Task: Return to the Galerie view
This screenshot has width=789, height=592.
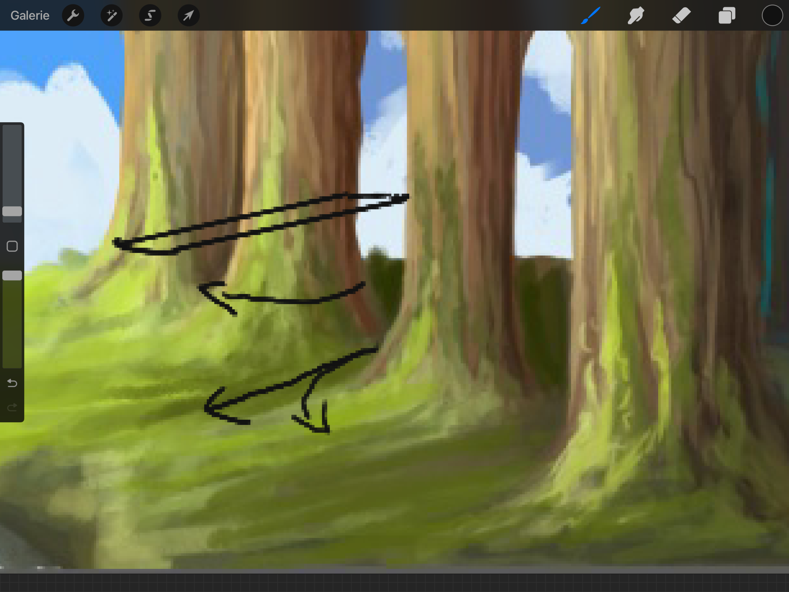Action: click(30, 15)
